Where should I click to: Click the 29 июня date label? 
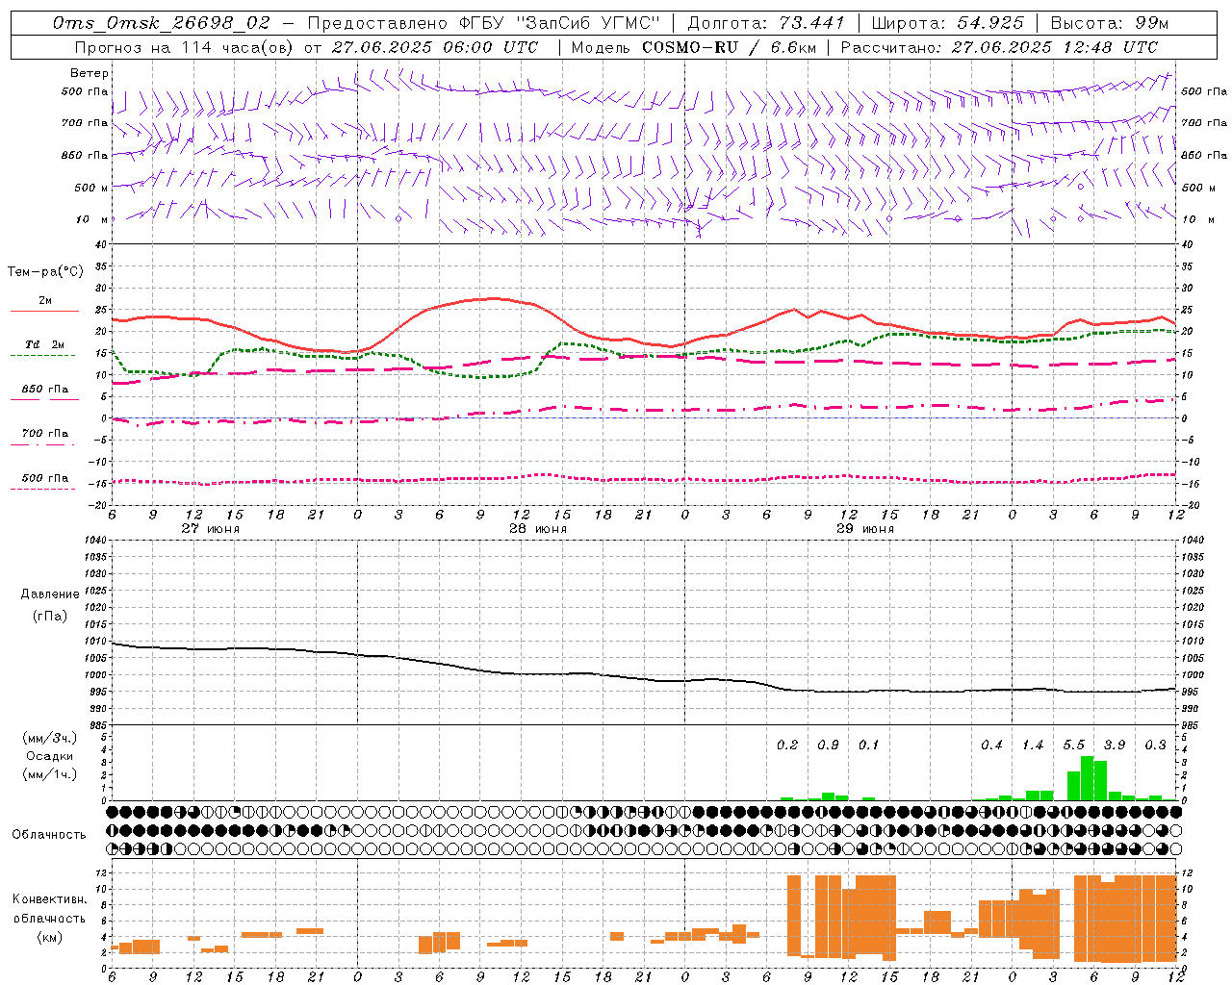864,528
